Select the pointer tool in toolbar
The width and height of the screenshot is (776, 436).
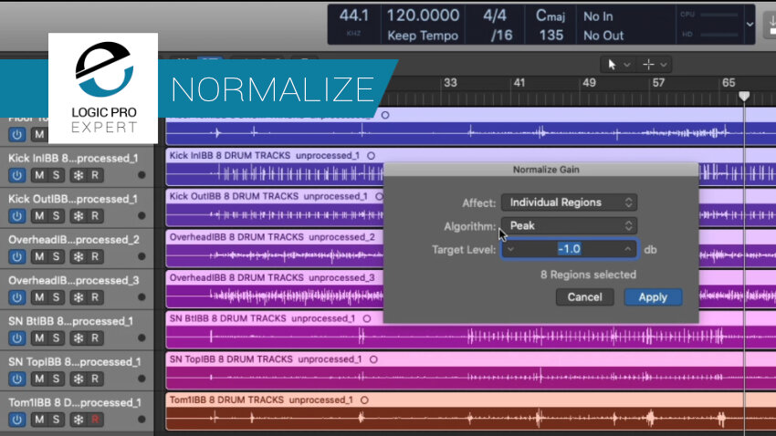point(612,65)
